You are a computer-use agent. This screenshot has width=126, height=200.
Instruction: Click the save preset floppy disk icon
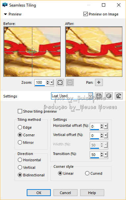(x=99, y=96)
